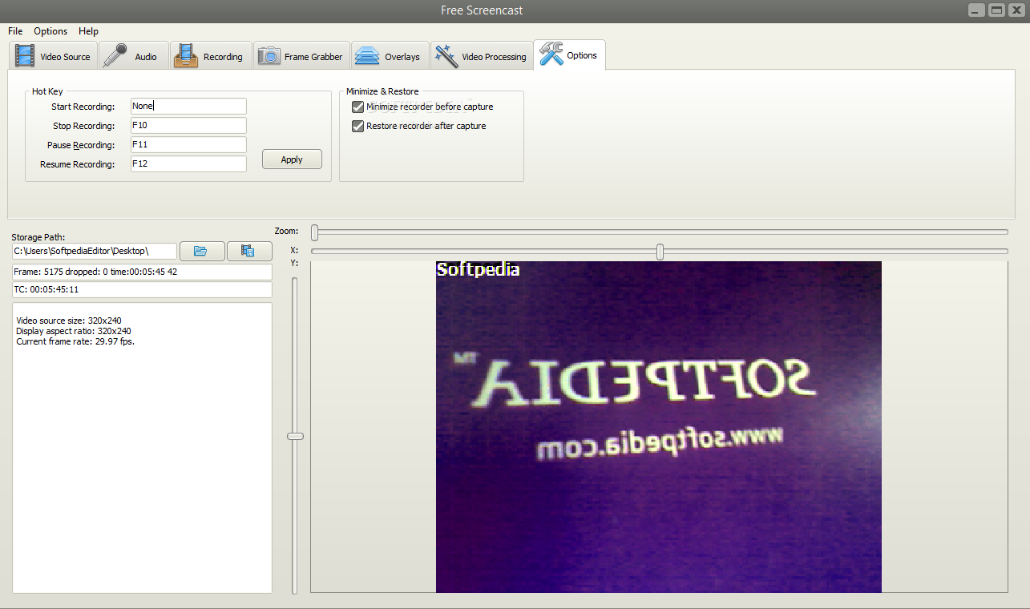Open the Options menu in menu bar

tap(50, 31)
